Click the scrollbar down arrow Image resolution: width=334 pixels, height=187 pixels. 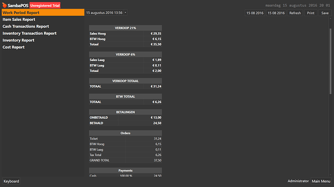click(331, 175)
